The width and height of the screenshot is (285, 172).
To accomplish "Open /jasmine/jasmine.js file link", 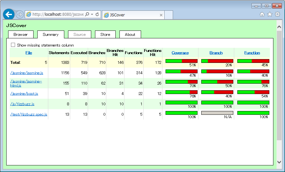I will pos(27,73).
